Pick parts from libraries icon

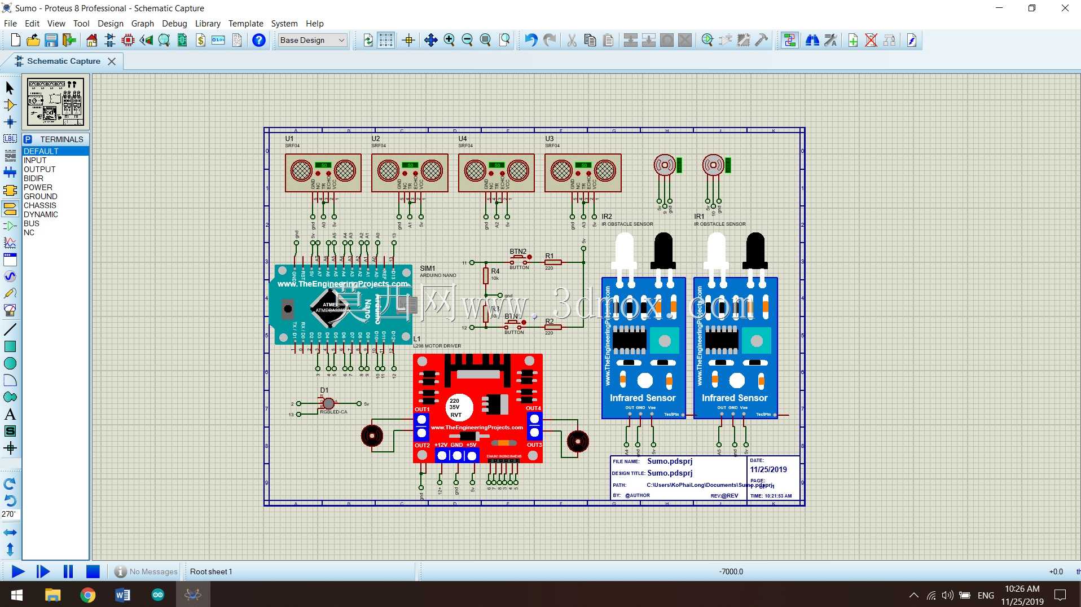click(707, 40)
